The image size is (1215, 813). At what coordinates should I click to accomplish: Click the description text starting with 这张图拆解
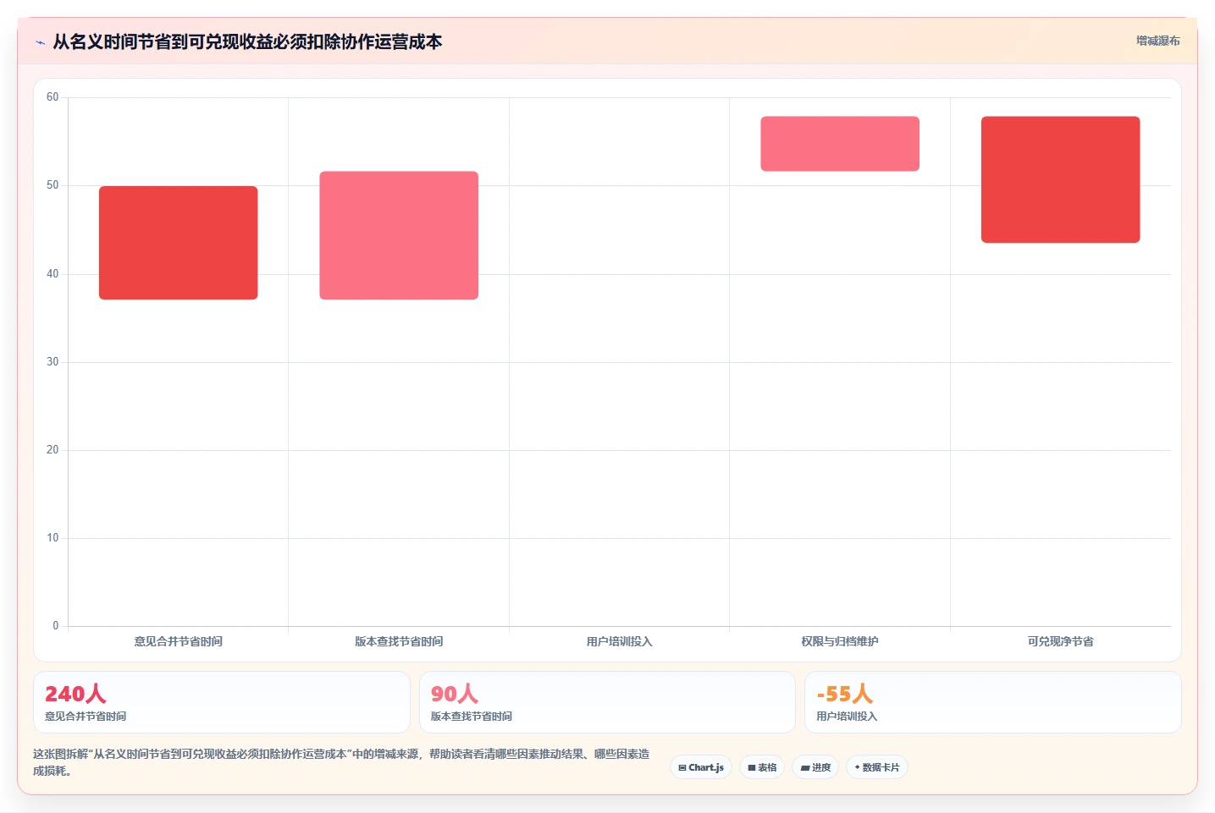[341, 762]
